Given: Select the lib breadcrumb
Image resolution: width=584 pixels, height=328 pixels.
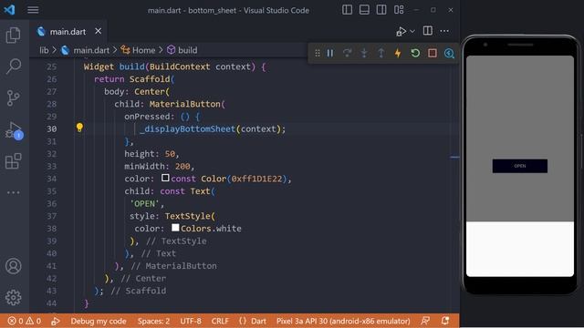Looking at the screenshot, I should pos(44,50).
